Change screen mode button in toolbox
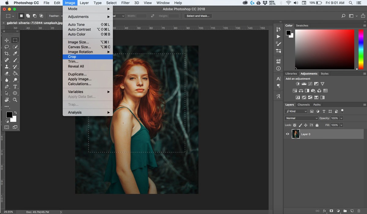367x214 pixels. tap(15, 127)
